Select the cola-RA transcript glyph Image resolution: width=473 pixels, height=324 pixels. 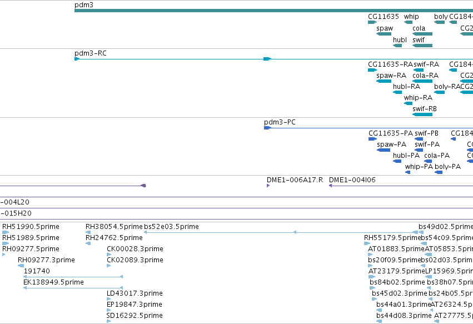click(422, 81)
